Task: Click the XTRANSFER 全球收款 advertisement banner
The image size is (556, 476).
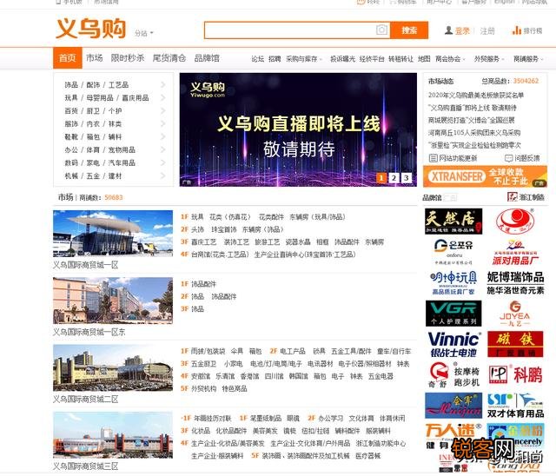Action: [x=485, y=176]
